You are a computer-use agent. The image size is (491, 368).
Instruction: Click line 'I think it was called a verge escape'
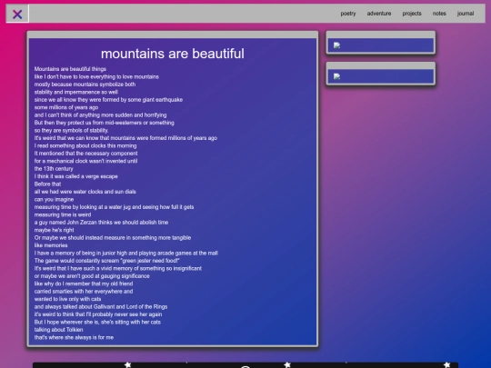pyautogui.click(x=76, y=176)
